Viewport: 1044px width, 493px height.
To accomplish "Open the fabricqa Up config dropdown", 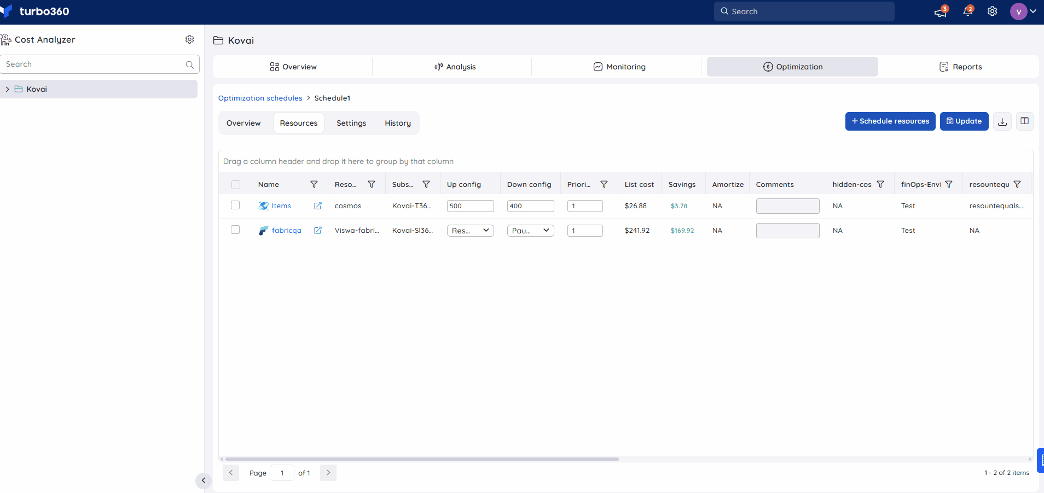I will pyautogui.click(x=471, y=231).
